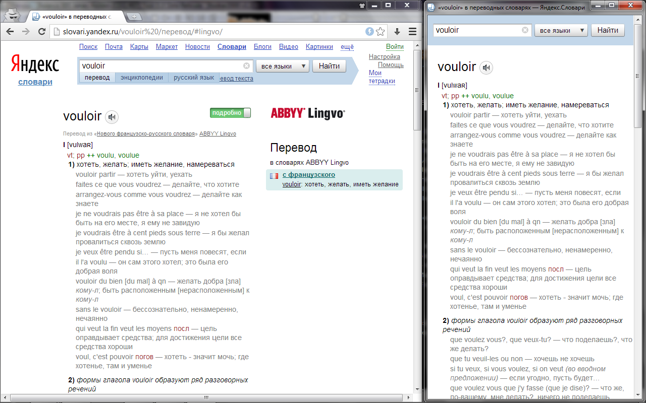
Task: Open the Мои тетрадки link
Action: tap(382, 77)
